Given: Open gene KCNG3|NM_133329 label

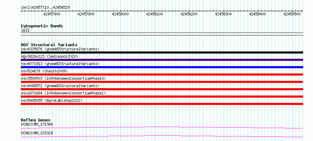Looking at the screenshot, I should coord(37,133).
